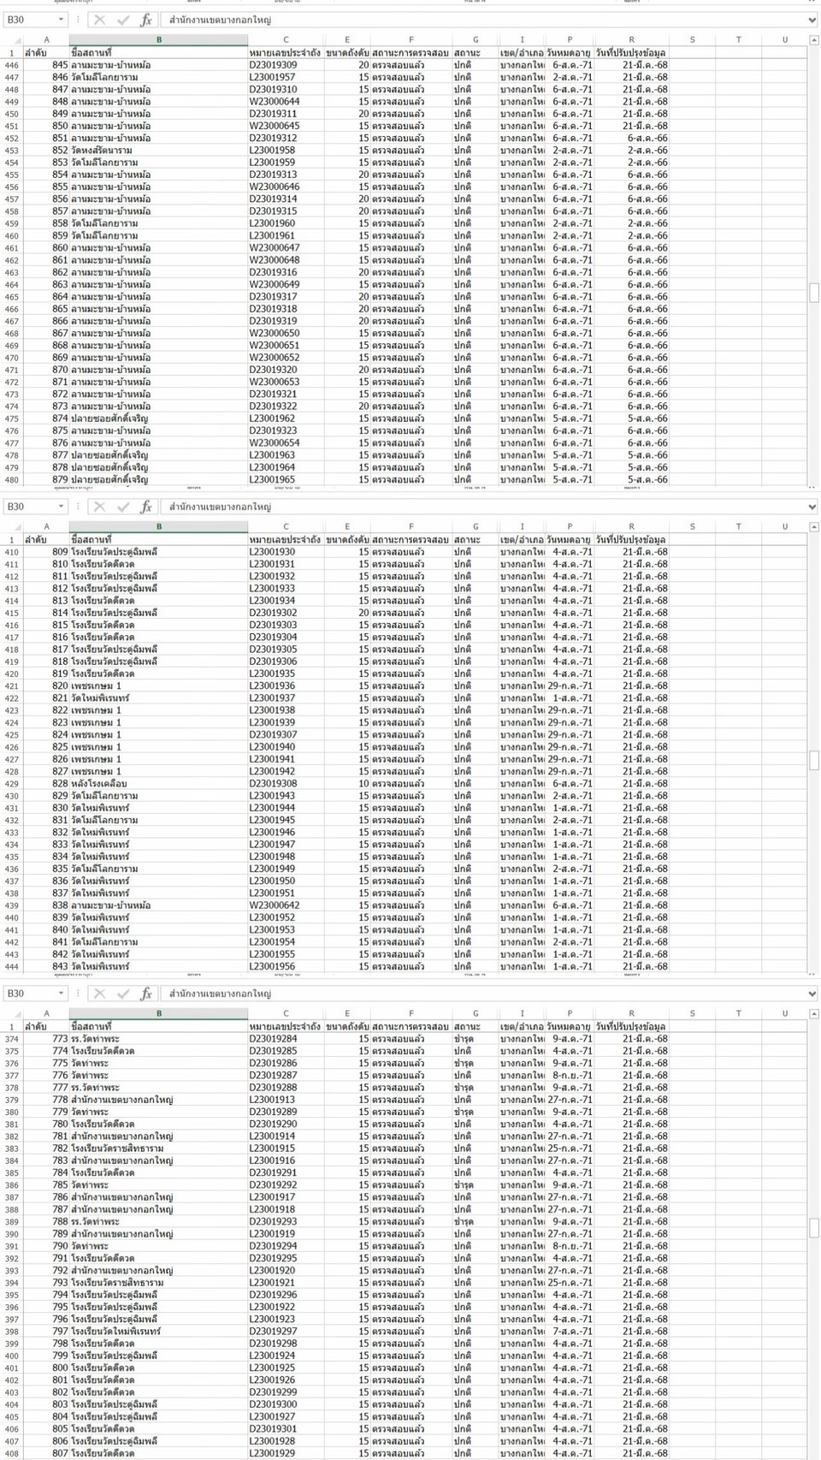Click the formula bar text in bottom spreadsheet

pos(220,994)
